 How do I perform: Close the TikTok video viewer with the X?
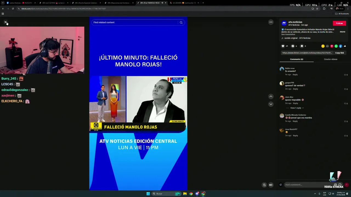(x=5, y=22)
